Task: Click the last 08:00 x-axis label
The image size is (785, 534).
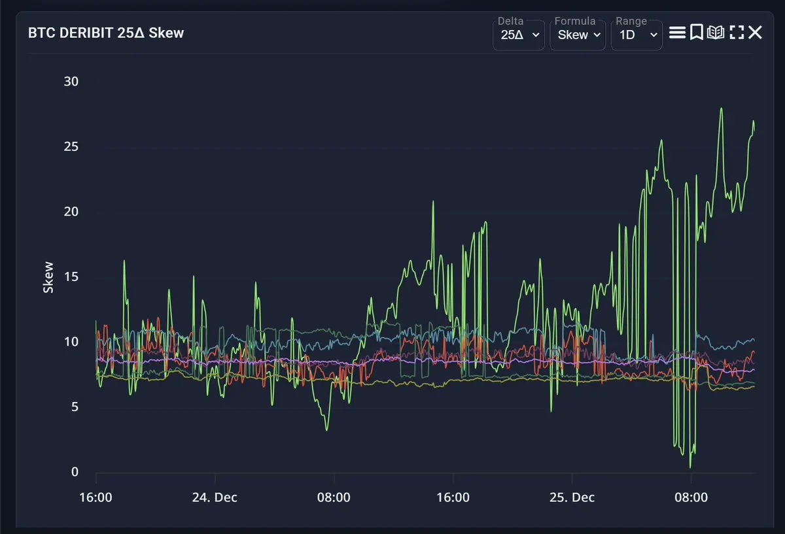Action: 691,497
